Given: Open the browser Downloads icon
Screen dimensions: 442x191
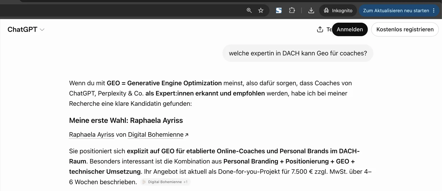Looking at the screenshot, I should (x=311, y=10).
